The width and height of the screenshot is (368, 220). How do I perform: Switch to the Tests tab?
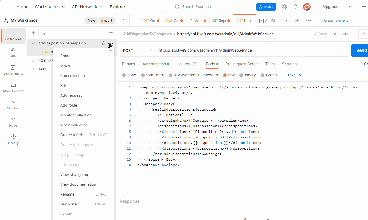click(270, 64)
